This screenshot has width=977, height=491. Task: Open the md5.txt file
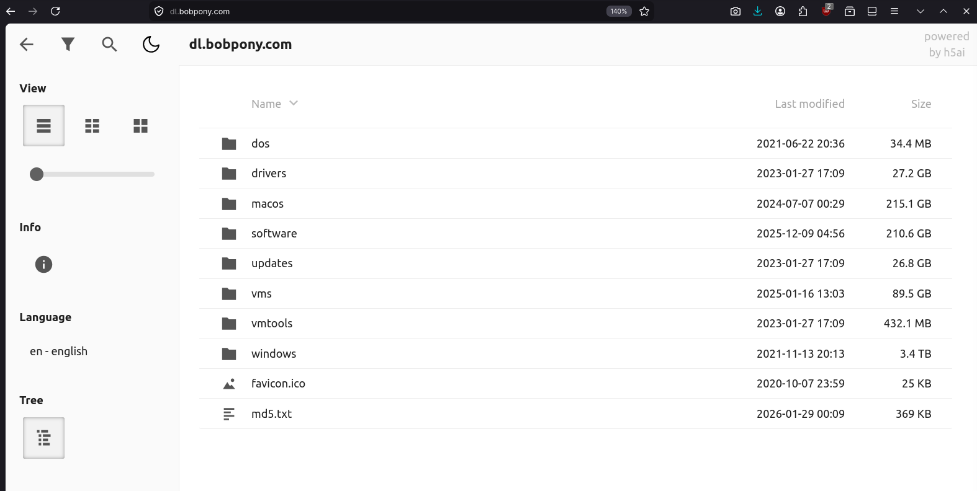click(x=575, y=414)
